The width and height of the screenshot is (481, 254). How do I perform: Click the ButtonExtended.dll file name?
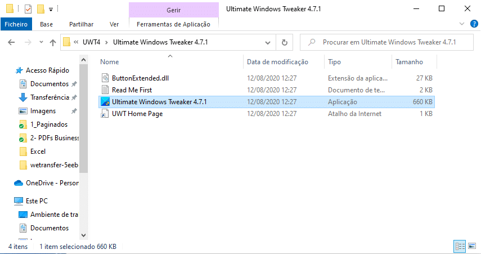point(140,78)
